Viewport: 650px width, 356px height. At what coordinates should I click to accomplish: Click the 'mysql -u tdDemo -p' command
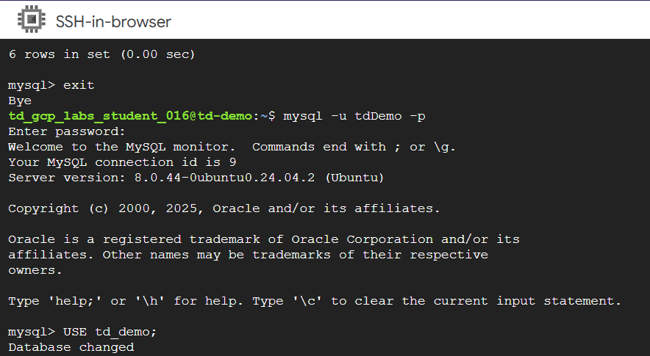point(354,116)
